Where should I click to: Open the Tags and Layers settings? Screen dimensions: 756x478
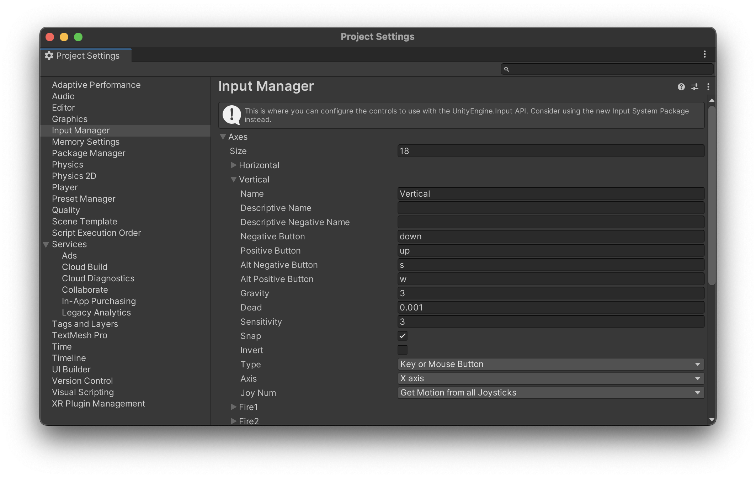tap(85, 324)
